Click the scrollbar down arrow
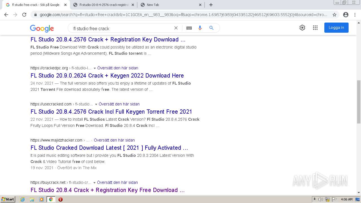This screenshot has height=203, width=361. (x=359, y=193)
